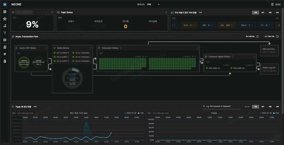Click the AUTO button
The height and width of the screenshot is (145, 284).
click(x=247, y=106)
